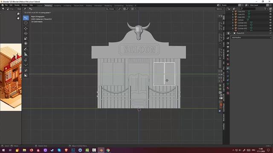Image resolution: width=273 pixels, height=153 pixels.
Task: Hide Cube.035 in outliner
Action: point(270,14)
